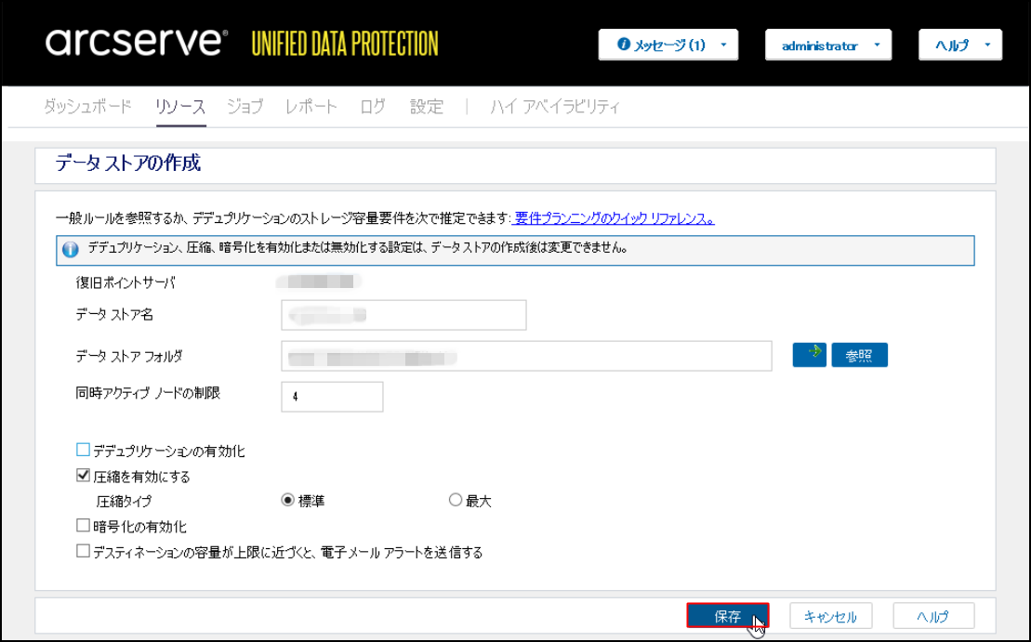Image resolution: width=1031 pixels, height=642 pixels.
Task: Open the 設定 tab
Action: pos(427,107)
